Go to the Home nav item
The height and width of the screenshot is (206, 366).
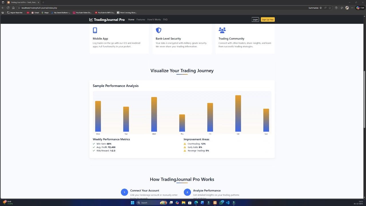(x=131, y=20)
